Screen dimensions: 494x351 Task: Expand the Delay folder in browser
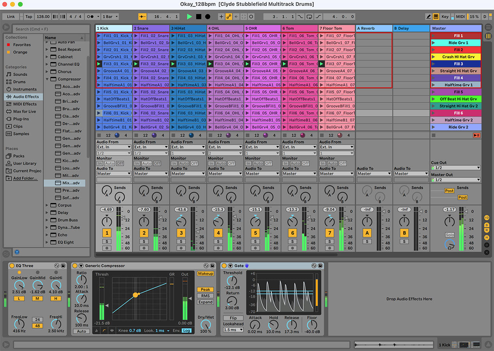point(47,213)
